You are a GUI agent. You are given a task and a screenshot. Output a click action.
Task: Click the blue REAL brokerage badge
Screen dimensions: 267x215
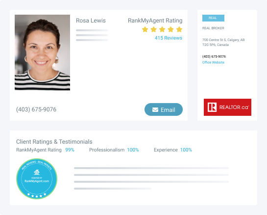coord(213,18)
